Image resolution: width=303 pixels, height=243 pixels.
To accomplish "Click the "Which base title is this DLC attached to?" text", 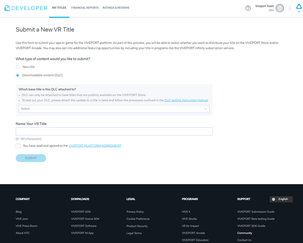I will (47, 89).
